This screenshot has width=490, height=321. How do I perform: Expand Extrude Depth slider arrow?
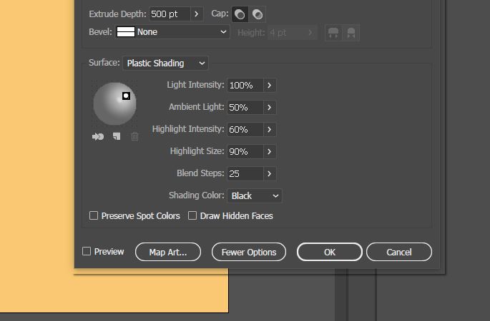point(197,14)
